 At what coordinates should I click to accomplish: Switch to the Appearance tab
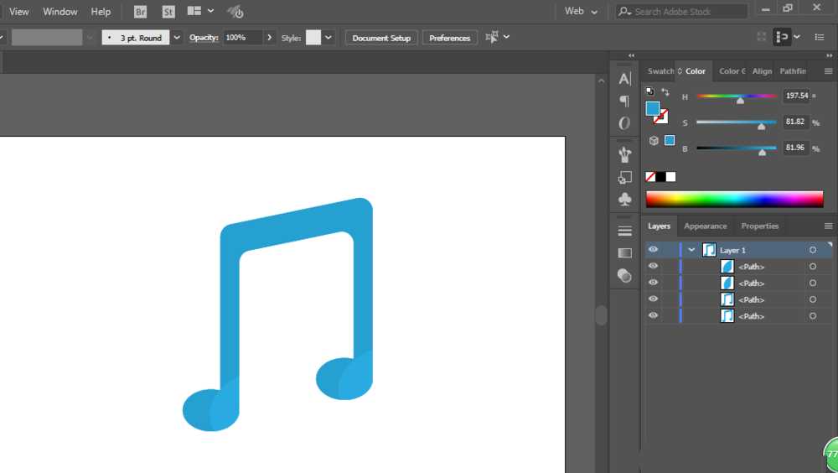click(705, 226)
